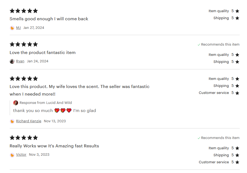The image size is (247, 173).
Task: Open Ryan's profile link
Action: point(20,61)
